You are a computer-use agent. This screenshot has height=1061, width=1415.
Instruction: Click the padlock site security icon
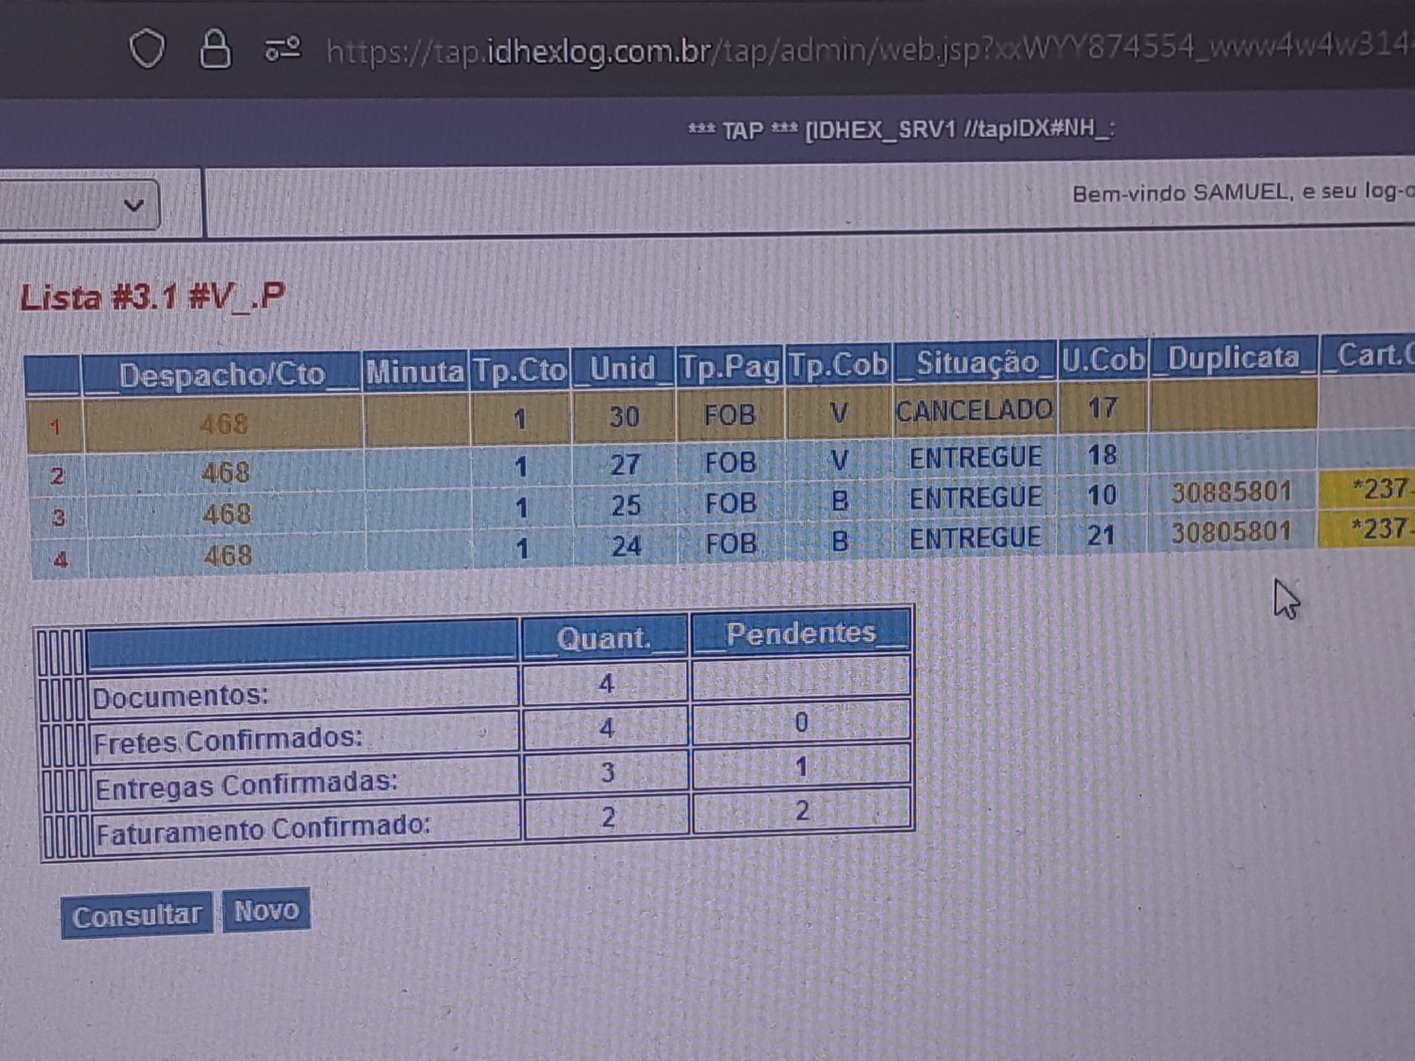(216, 49)
